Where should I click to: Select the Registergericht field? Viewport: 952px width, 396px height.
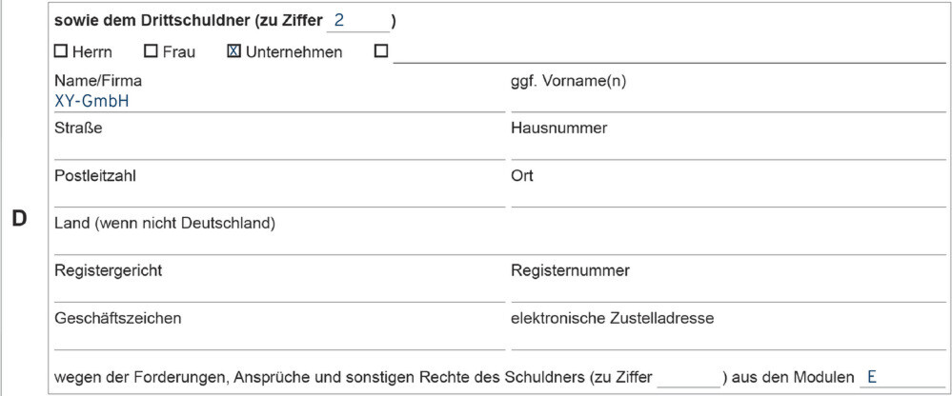click(278, 291)
